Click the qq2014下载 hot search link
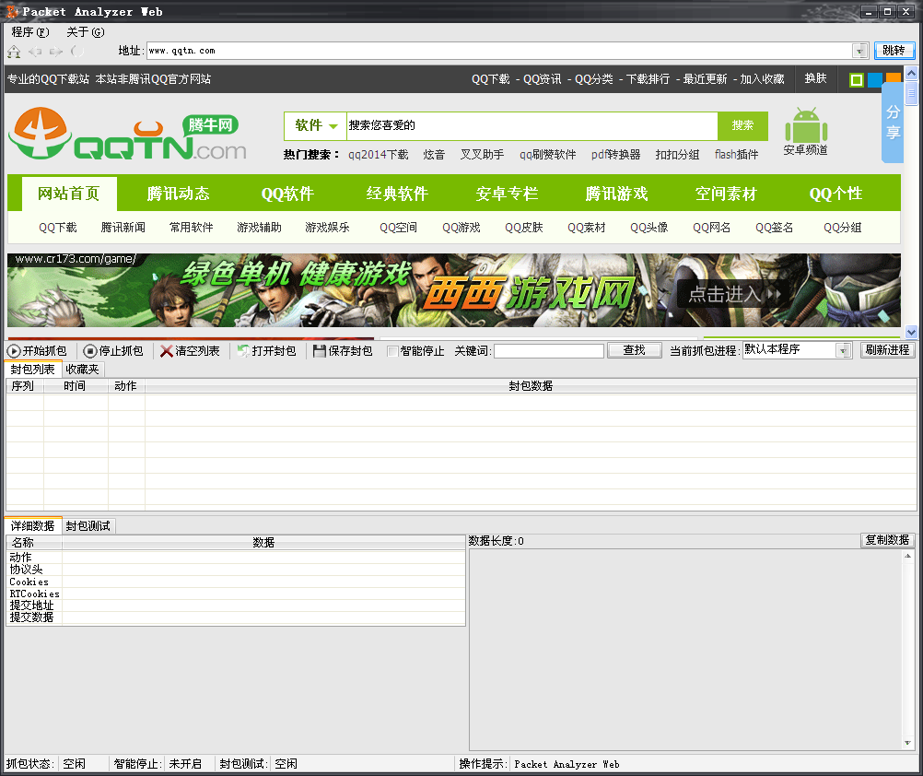923x776 pixels. 378,154
